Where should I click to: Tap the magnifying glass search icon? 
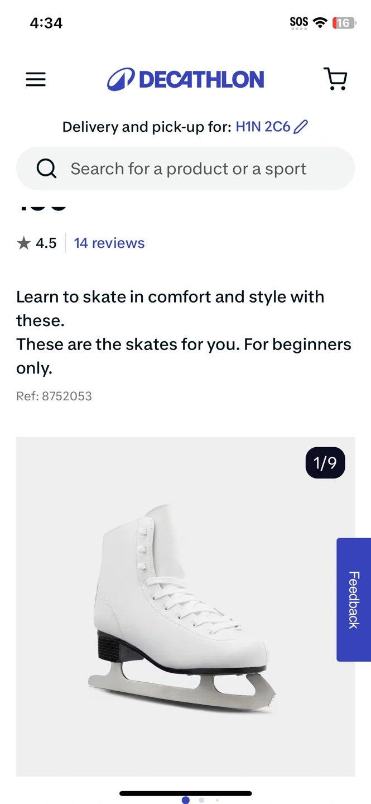tap(46, 168)
